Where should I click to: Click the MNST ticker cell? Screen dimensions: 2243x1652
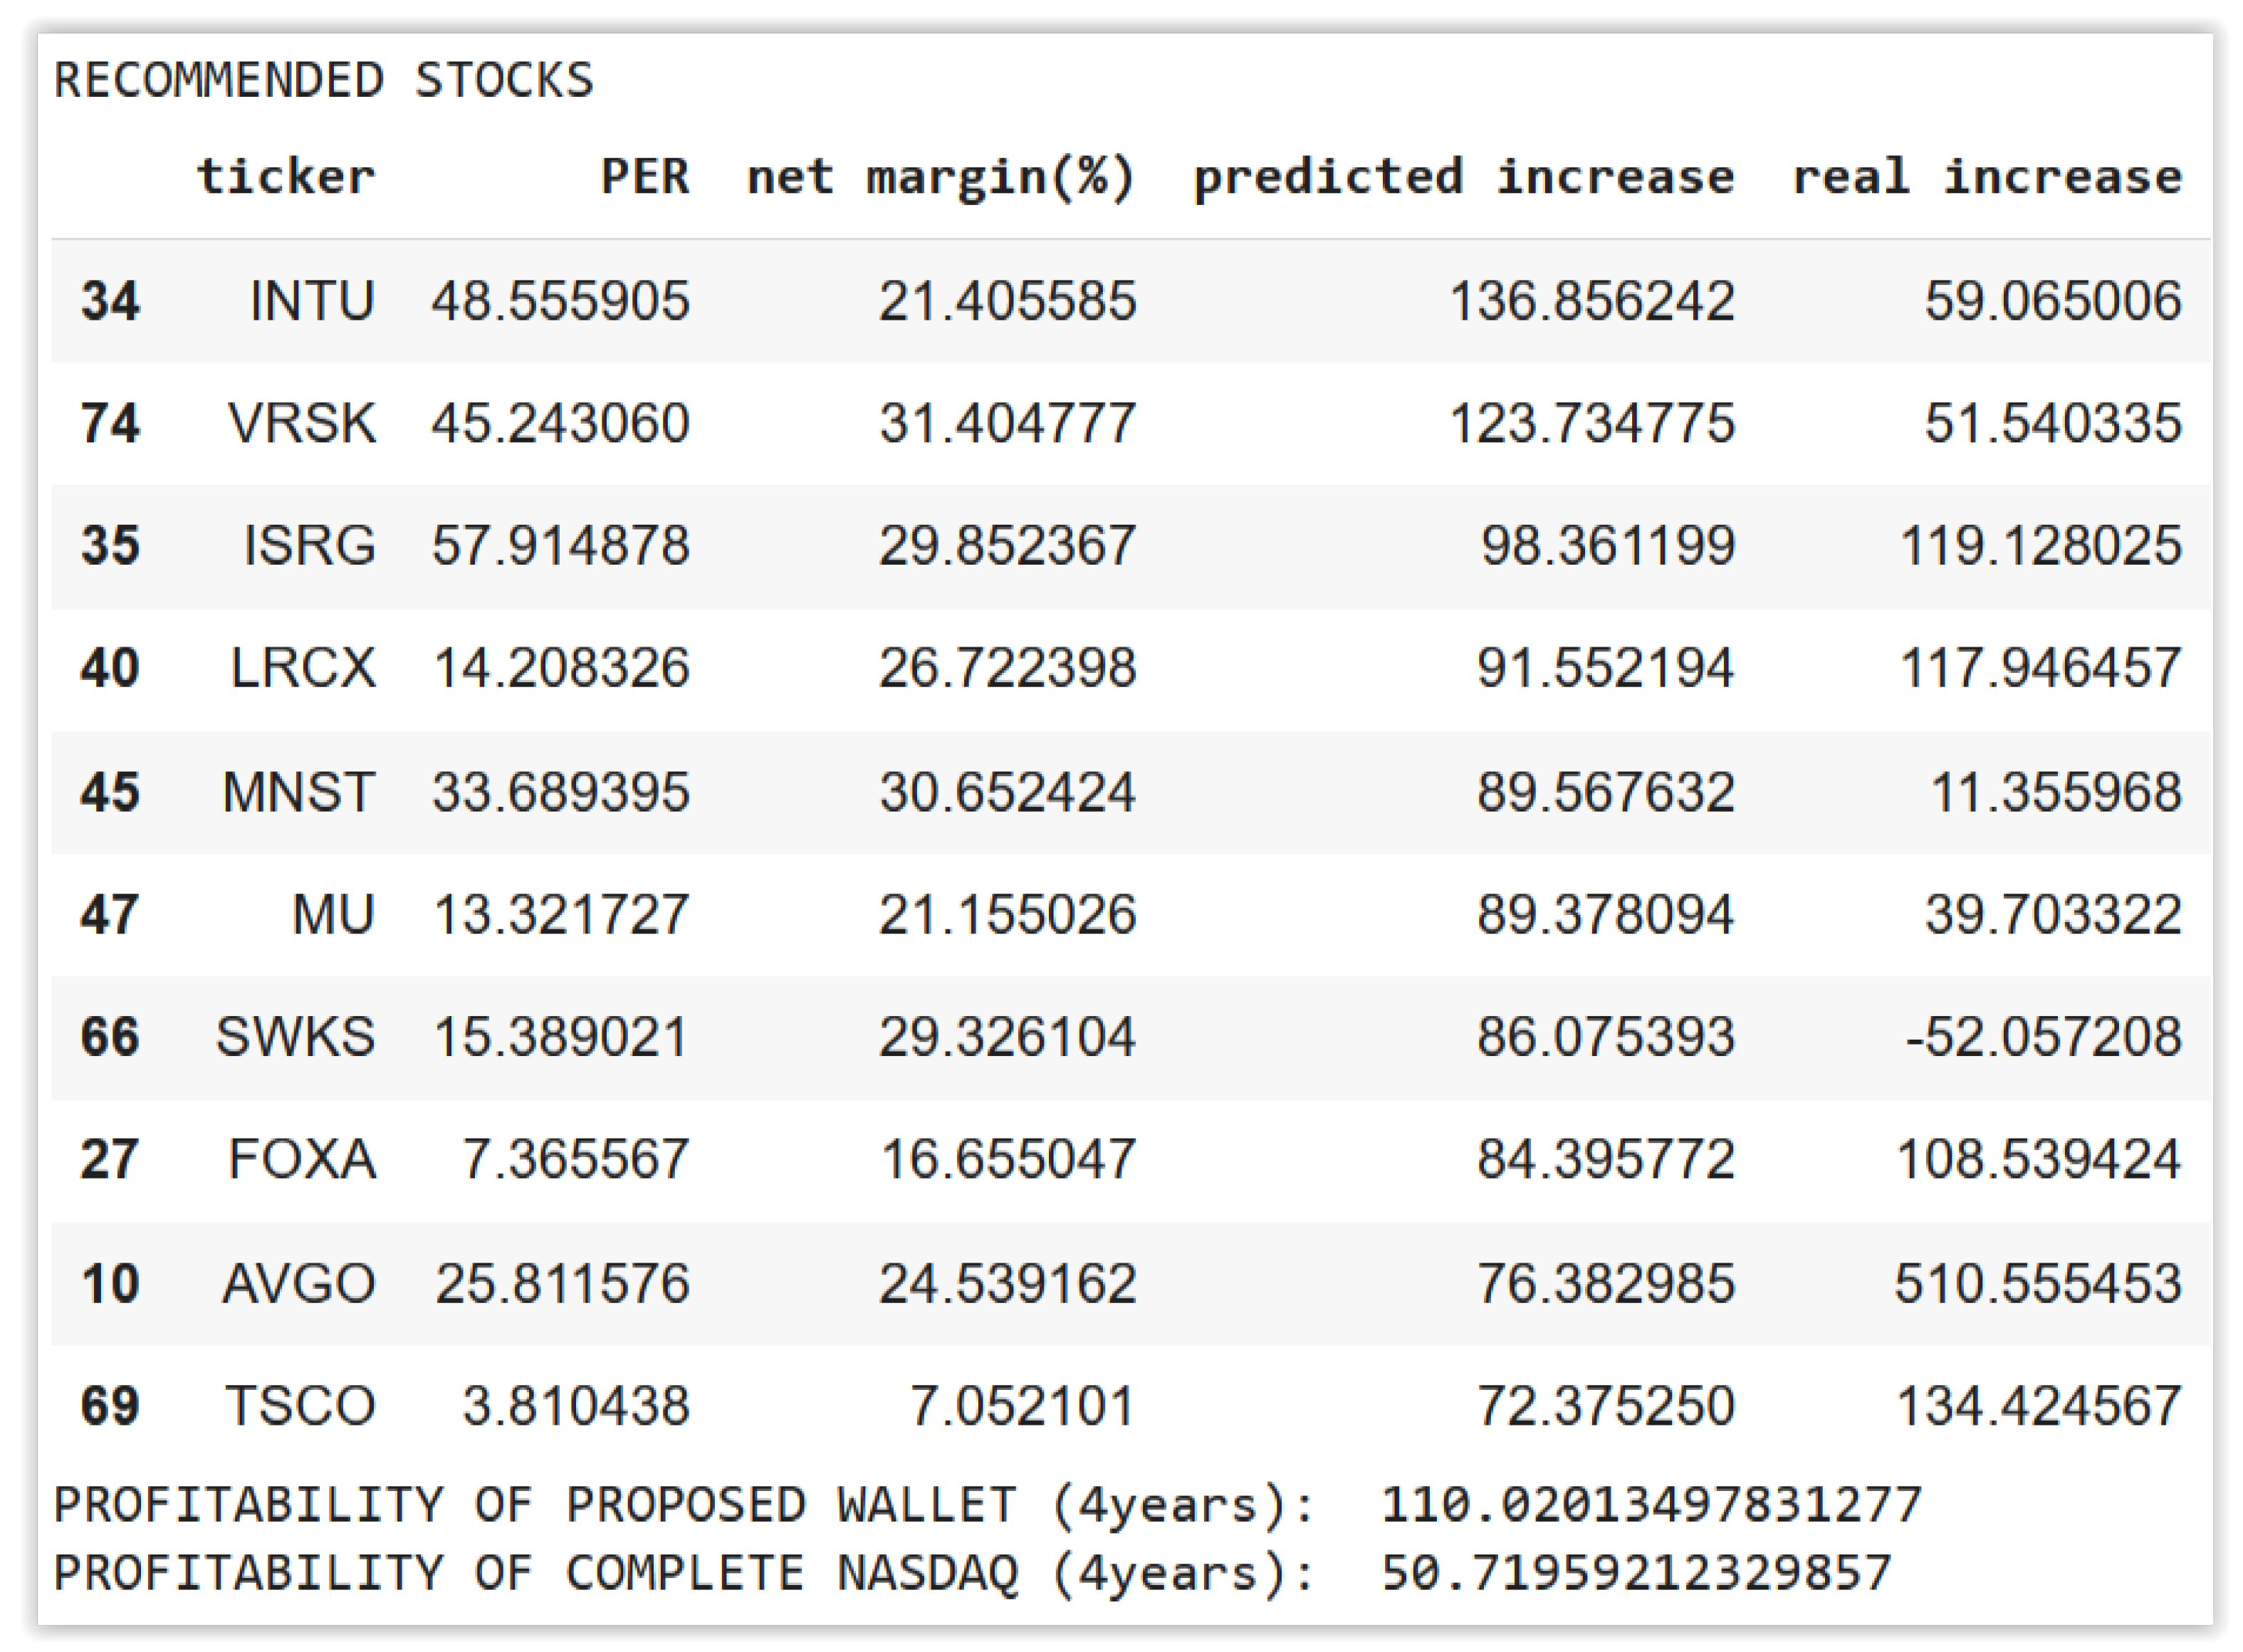[x=299, y=792]
